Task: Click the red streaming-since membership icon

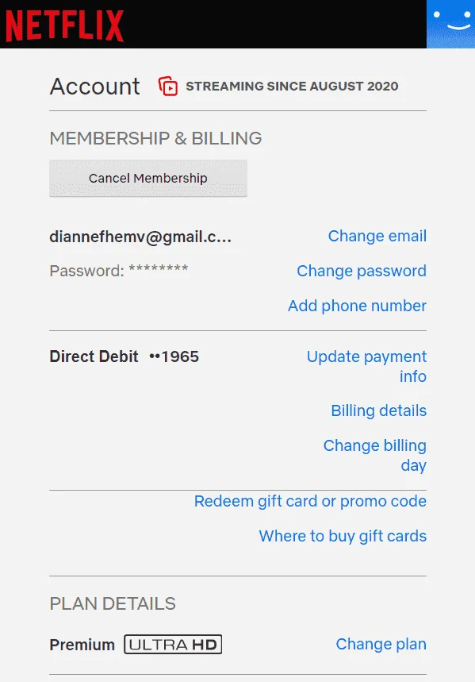Action: point(168,86)
